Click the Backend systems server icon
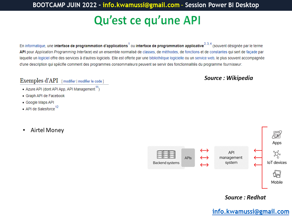 click(x=166, y=155)
